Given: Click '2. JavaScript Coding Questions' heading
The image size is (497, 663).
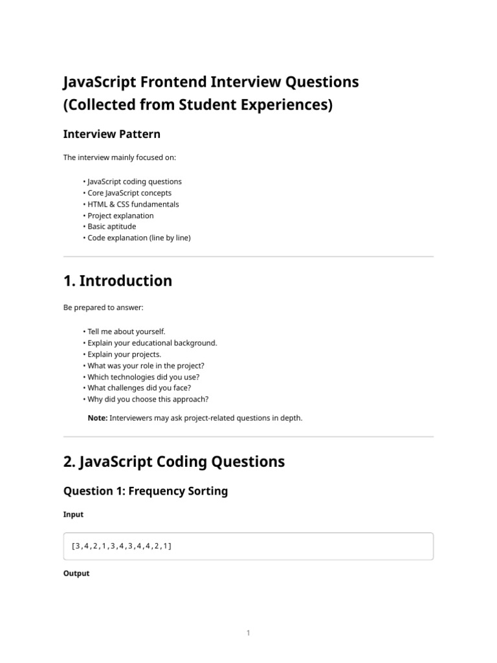Looking at the screenshot, I should point(173,461).
